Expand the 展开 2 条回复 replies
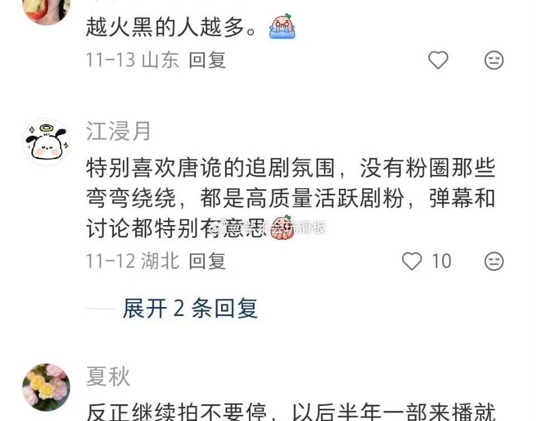Screen dimensions: 536x421 (190, 308)
